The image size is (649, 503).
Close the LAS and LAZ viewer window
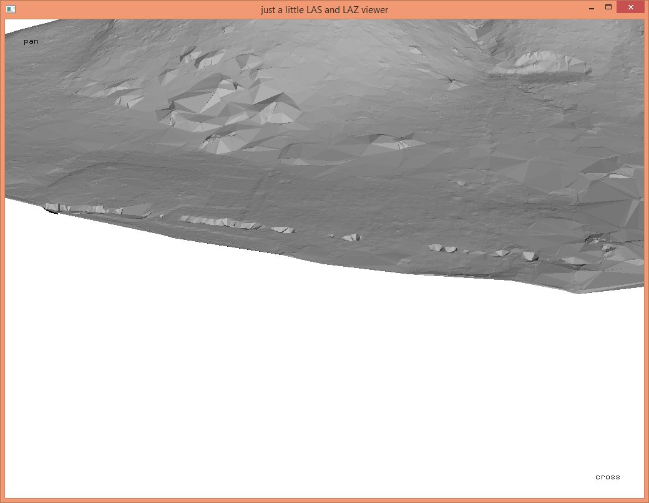pyautogui.click(x=630, y=8)
